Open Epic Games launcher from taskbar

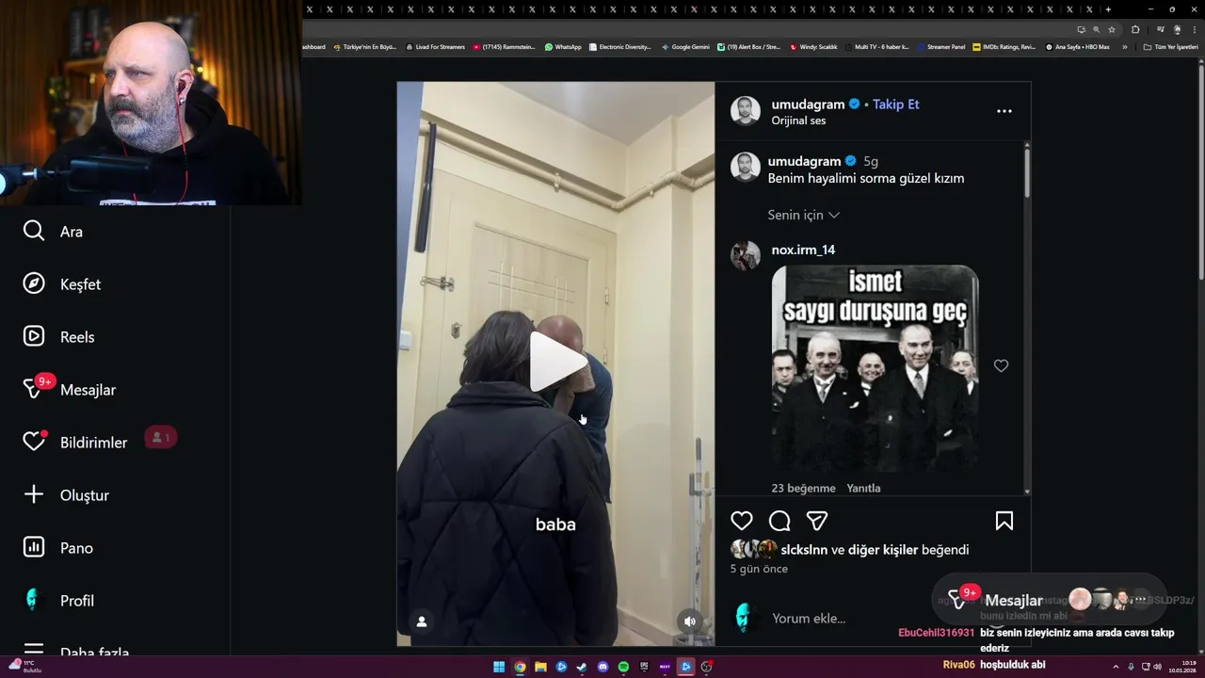644,667
